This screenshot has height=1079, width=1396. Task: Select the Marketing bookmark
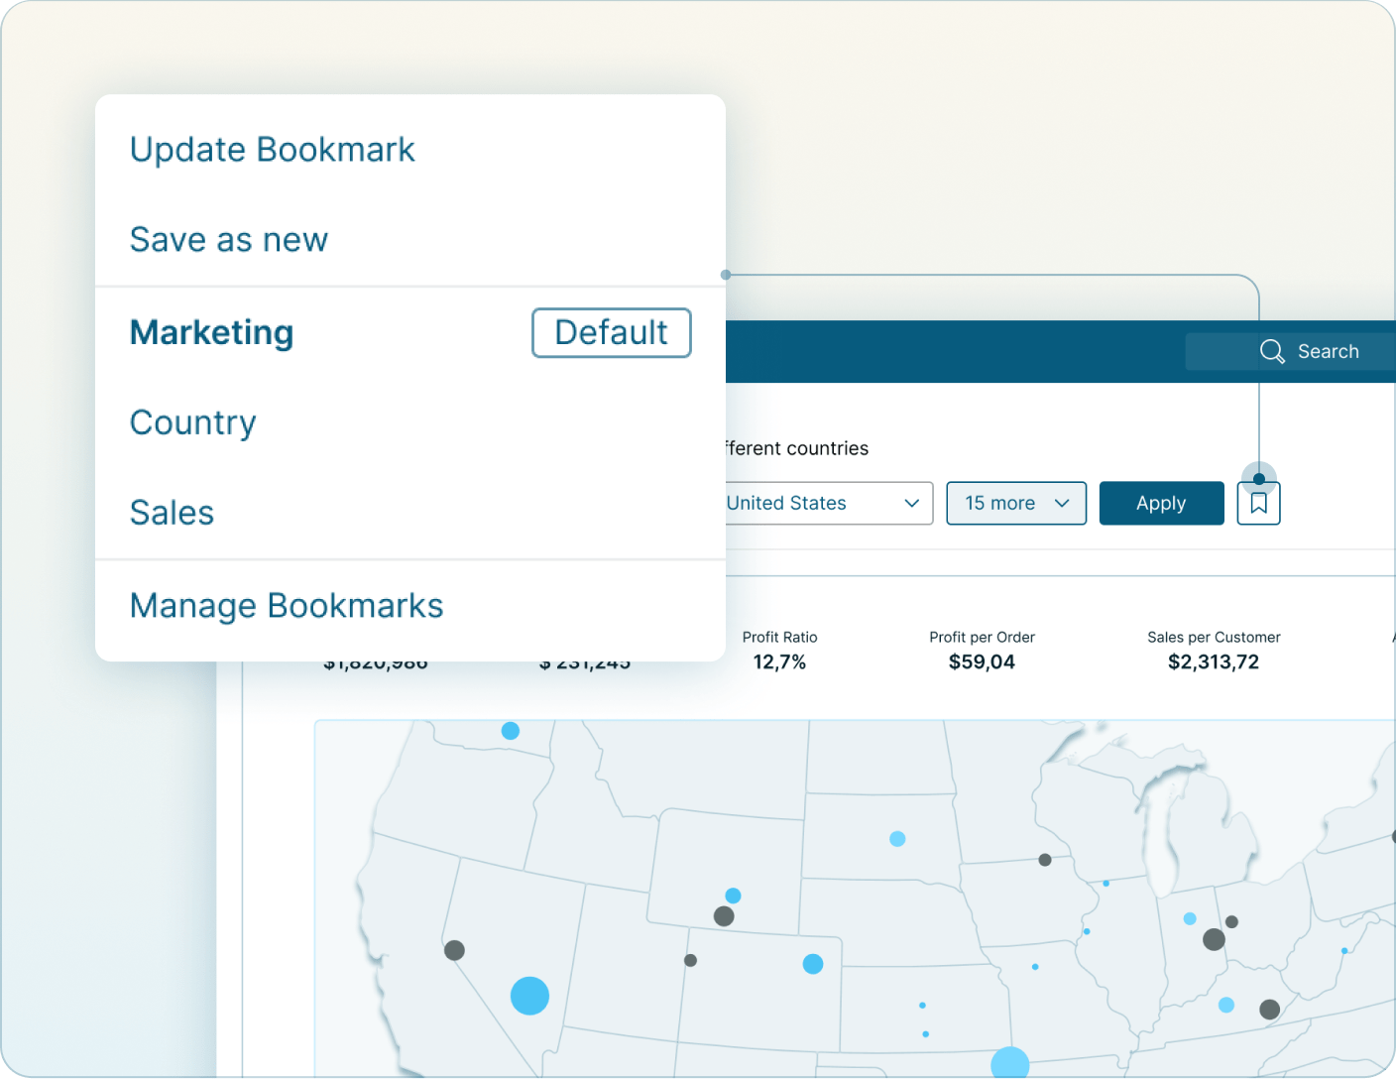coord(211,332)
